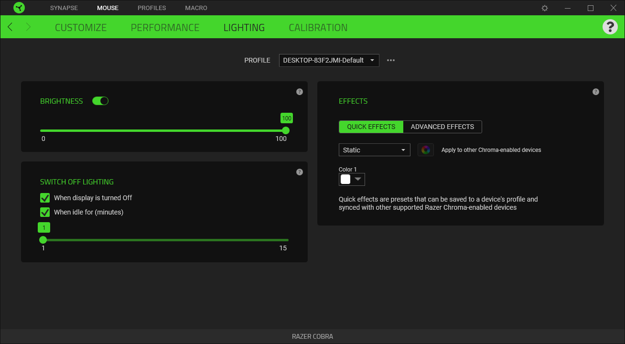Screen dimensions: 625x344
Task: Open the large help question mark
Action: [610, 27]
